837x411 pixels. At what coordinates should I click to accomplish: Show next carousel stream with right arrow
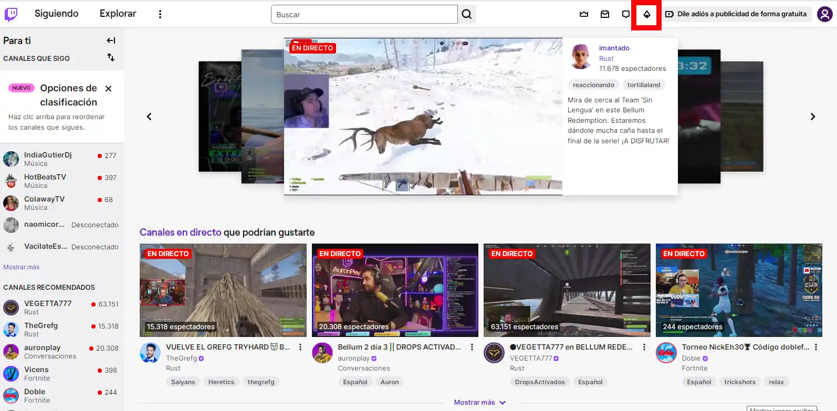coord(812,117)
